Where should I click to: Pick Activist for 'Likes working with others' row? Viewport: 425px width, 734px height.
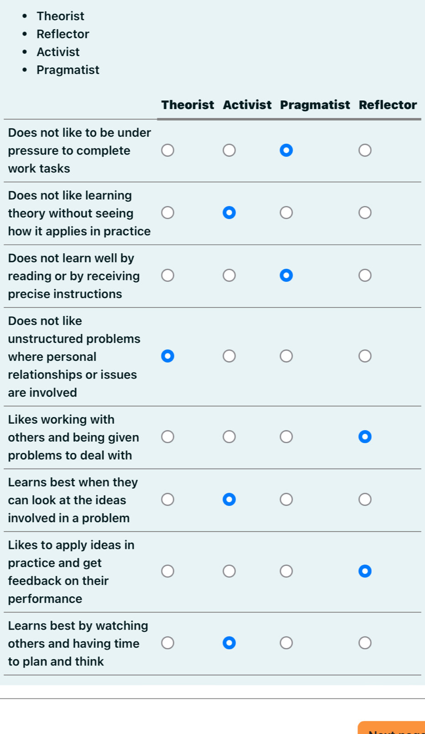coord(229,437)
